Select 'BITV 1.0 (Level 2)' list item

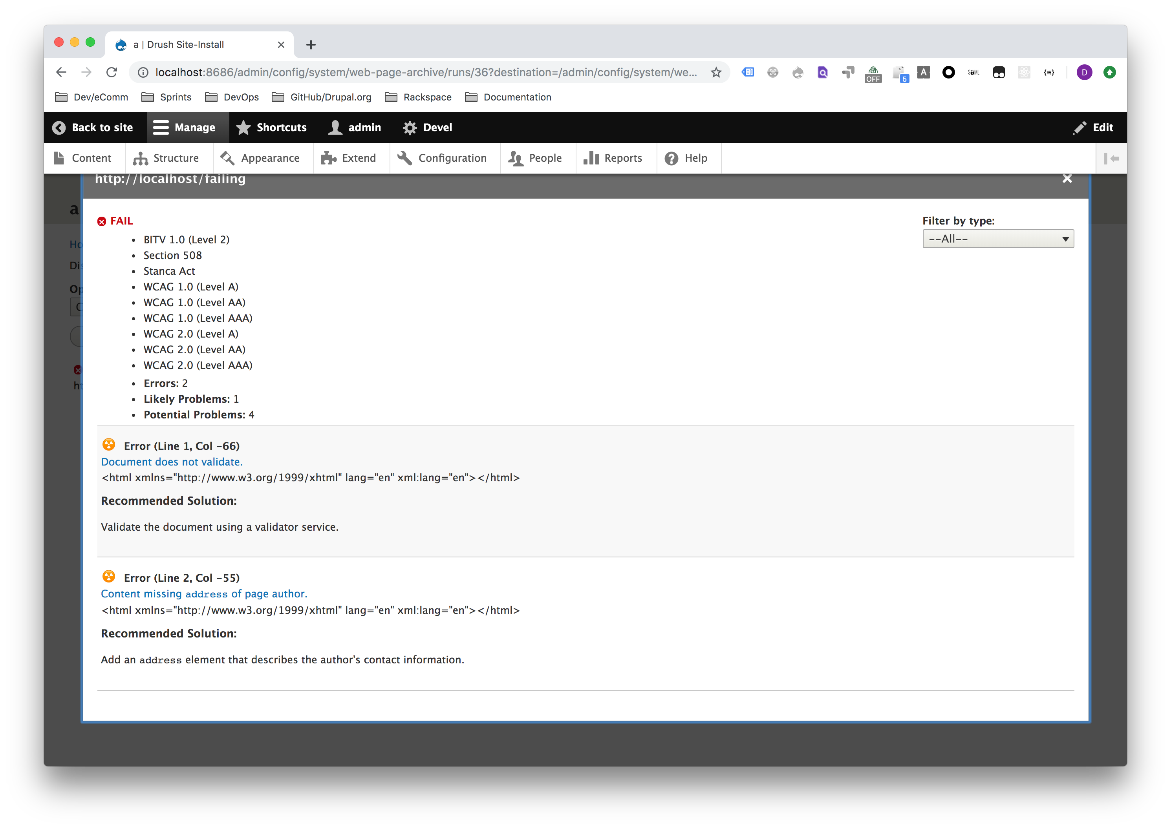[x=187, y=240]
